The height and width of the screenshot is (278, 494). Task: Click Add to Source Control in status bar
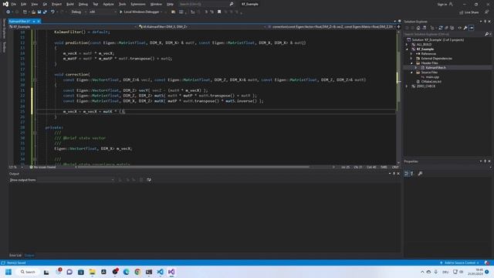point(460,263)
